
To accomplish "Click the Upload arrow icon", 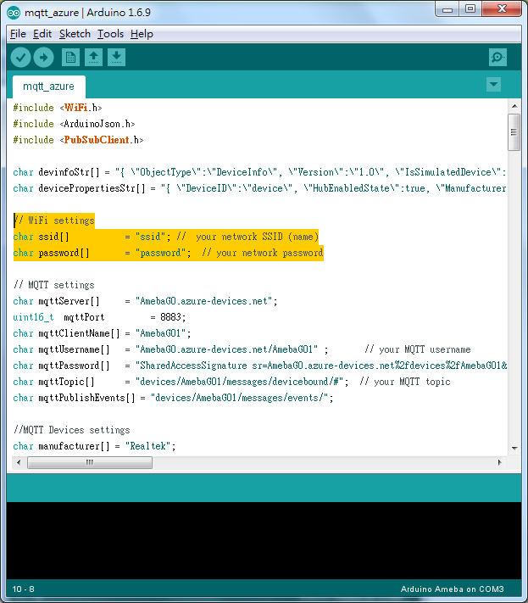I will point(43,58).
